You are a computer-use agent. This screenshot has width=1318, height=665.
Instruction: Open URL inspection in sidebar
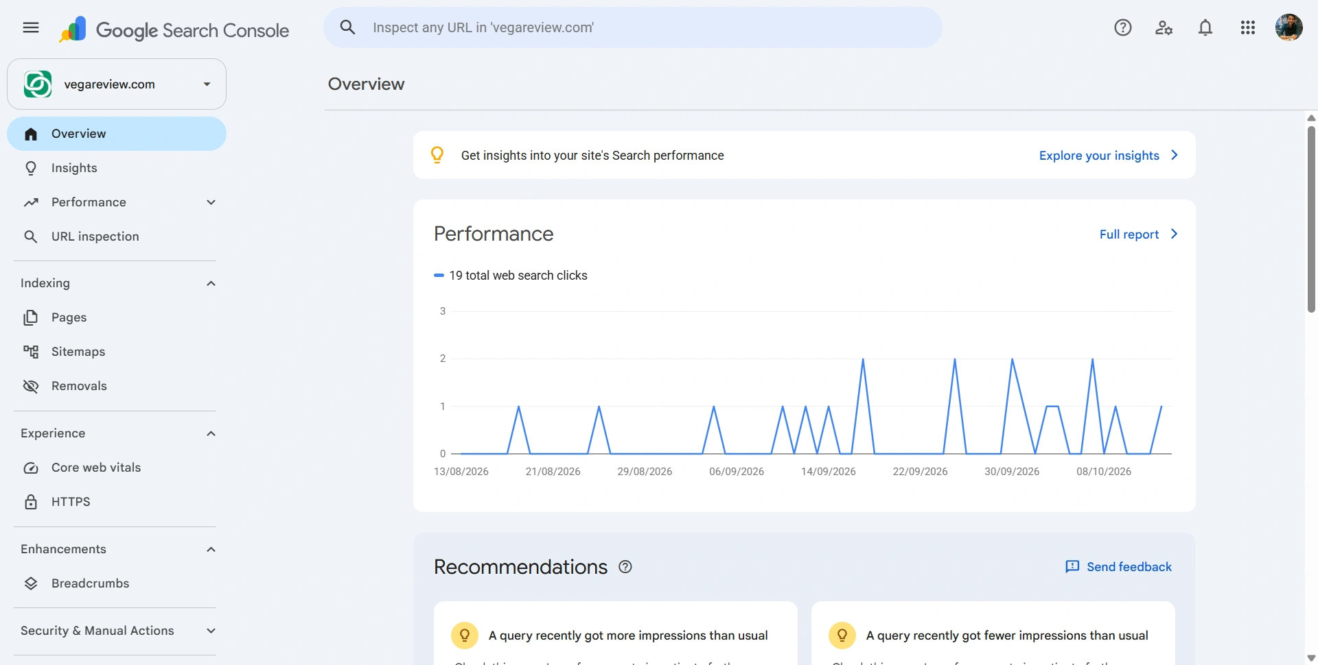[x=117, y=237]
